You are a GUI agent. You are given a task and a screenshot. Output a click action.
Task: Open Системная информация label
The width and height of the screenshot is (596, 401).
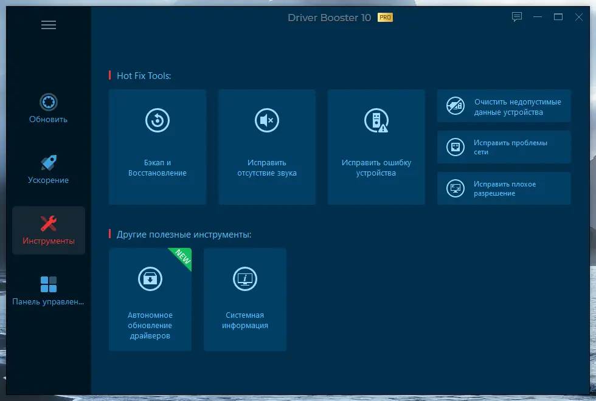point(244,320)
